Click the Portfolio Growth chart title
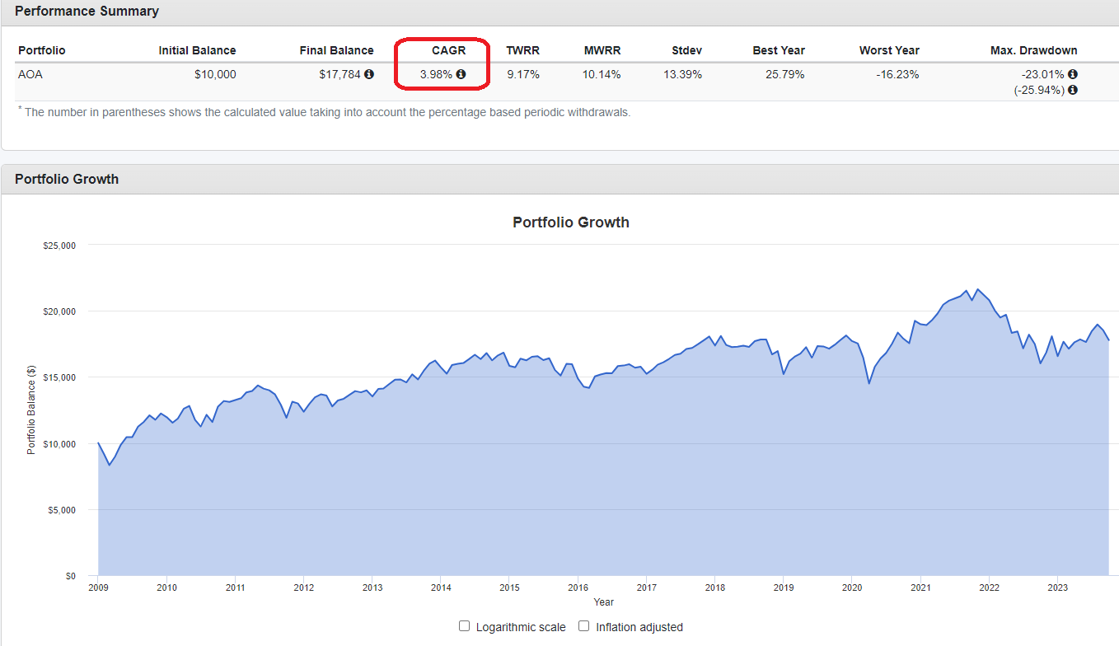Image resolution: width=1119 pixels, height=646 pixels. (570, 222)
